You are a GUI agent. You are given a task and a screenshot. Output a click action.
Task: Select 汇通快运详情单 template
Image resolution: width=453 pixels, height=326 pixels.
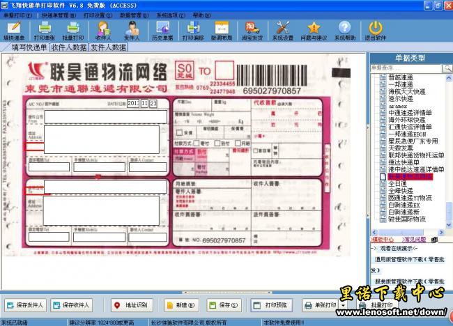410,127
